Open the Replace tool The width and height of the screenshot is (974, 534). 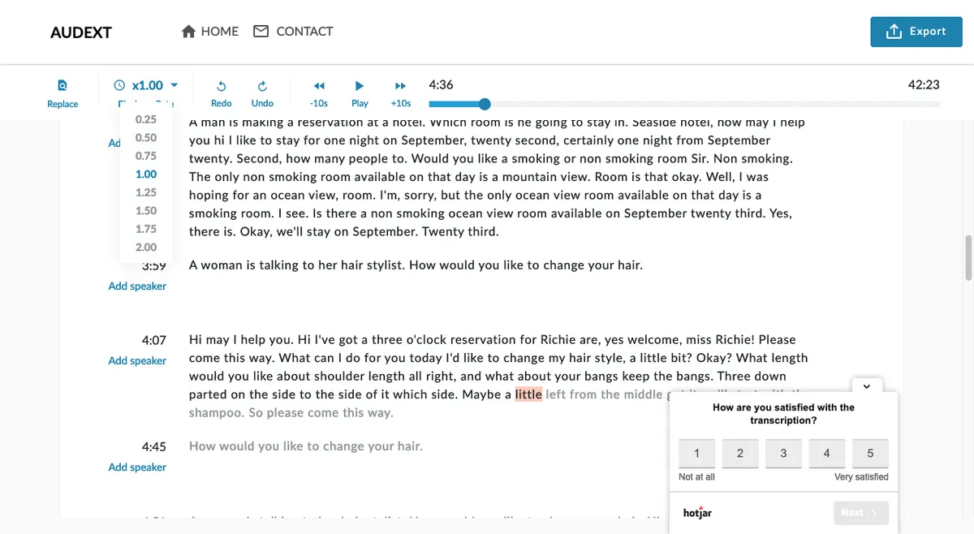(x=62, y=93)
